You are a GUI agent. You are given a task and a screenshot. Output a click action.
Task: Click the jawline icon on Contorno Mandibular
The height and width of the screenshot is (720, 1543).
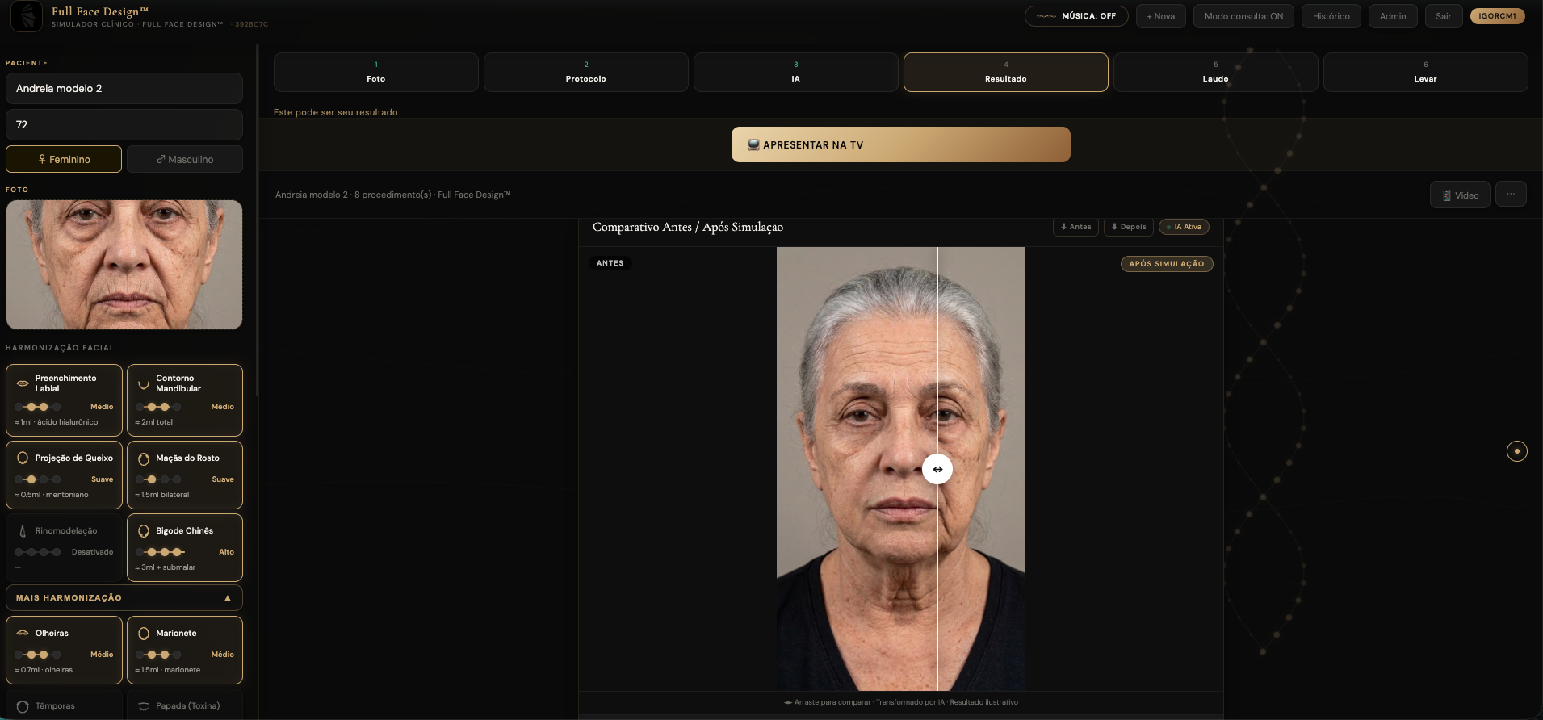tap(144, 384)
